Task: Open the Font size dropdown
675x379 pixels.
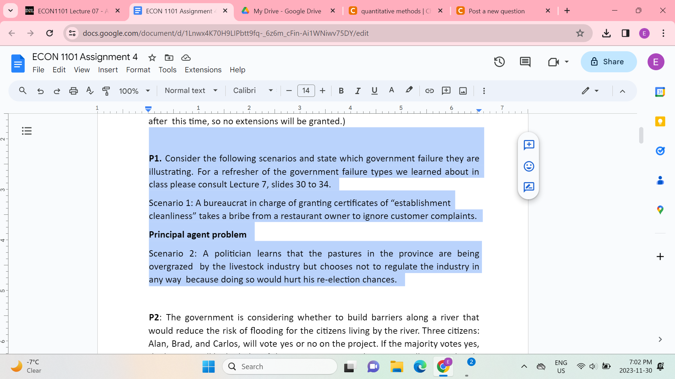Action: (305, 91)
